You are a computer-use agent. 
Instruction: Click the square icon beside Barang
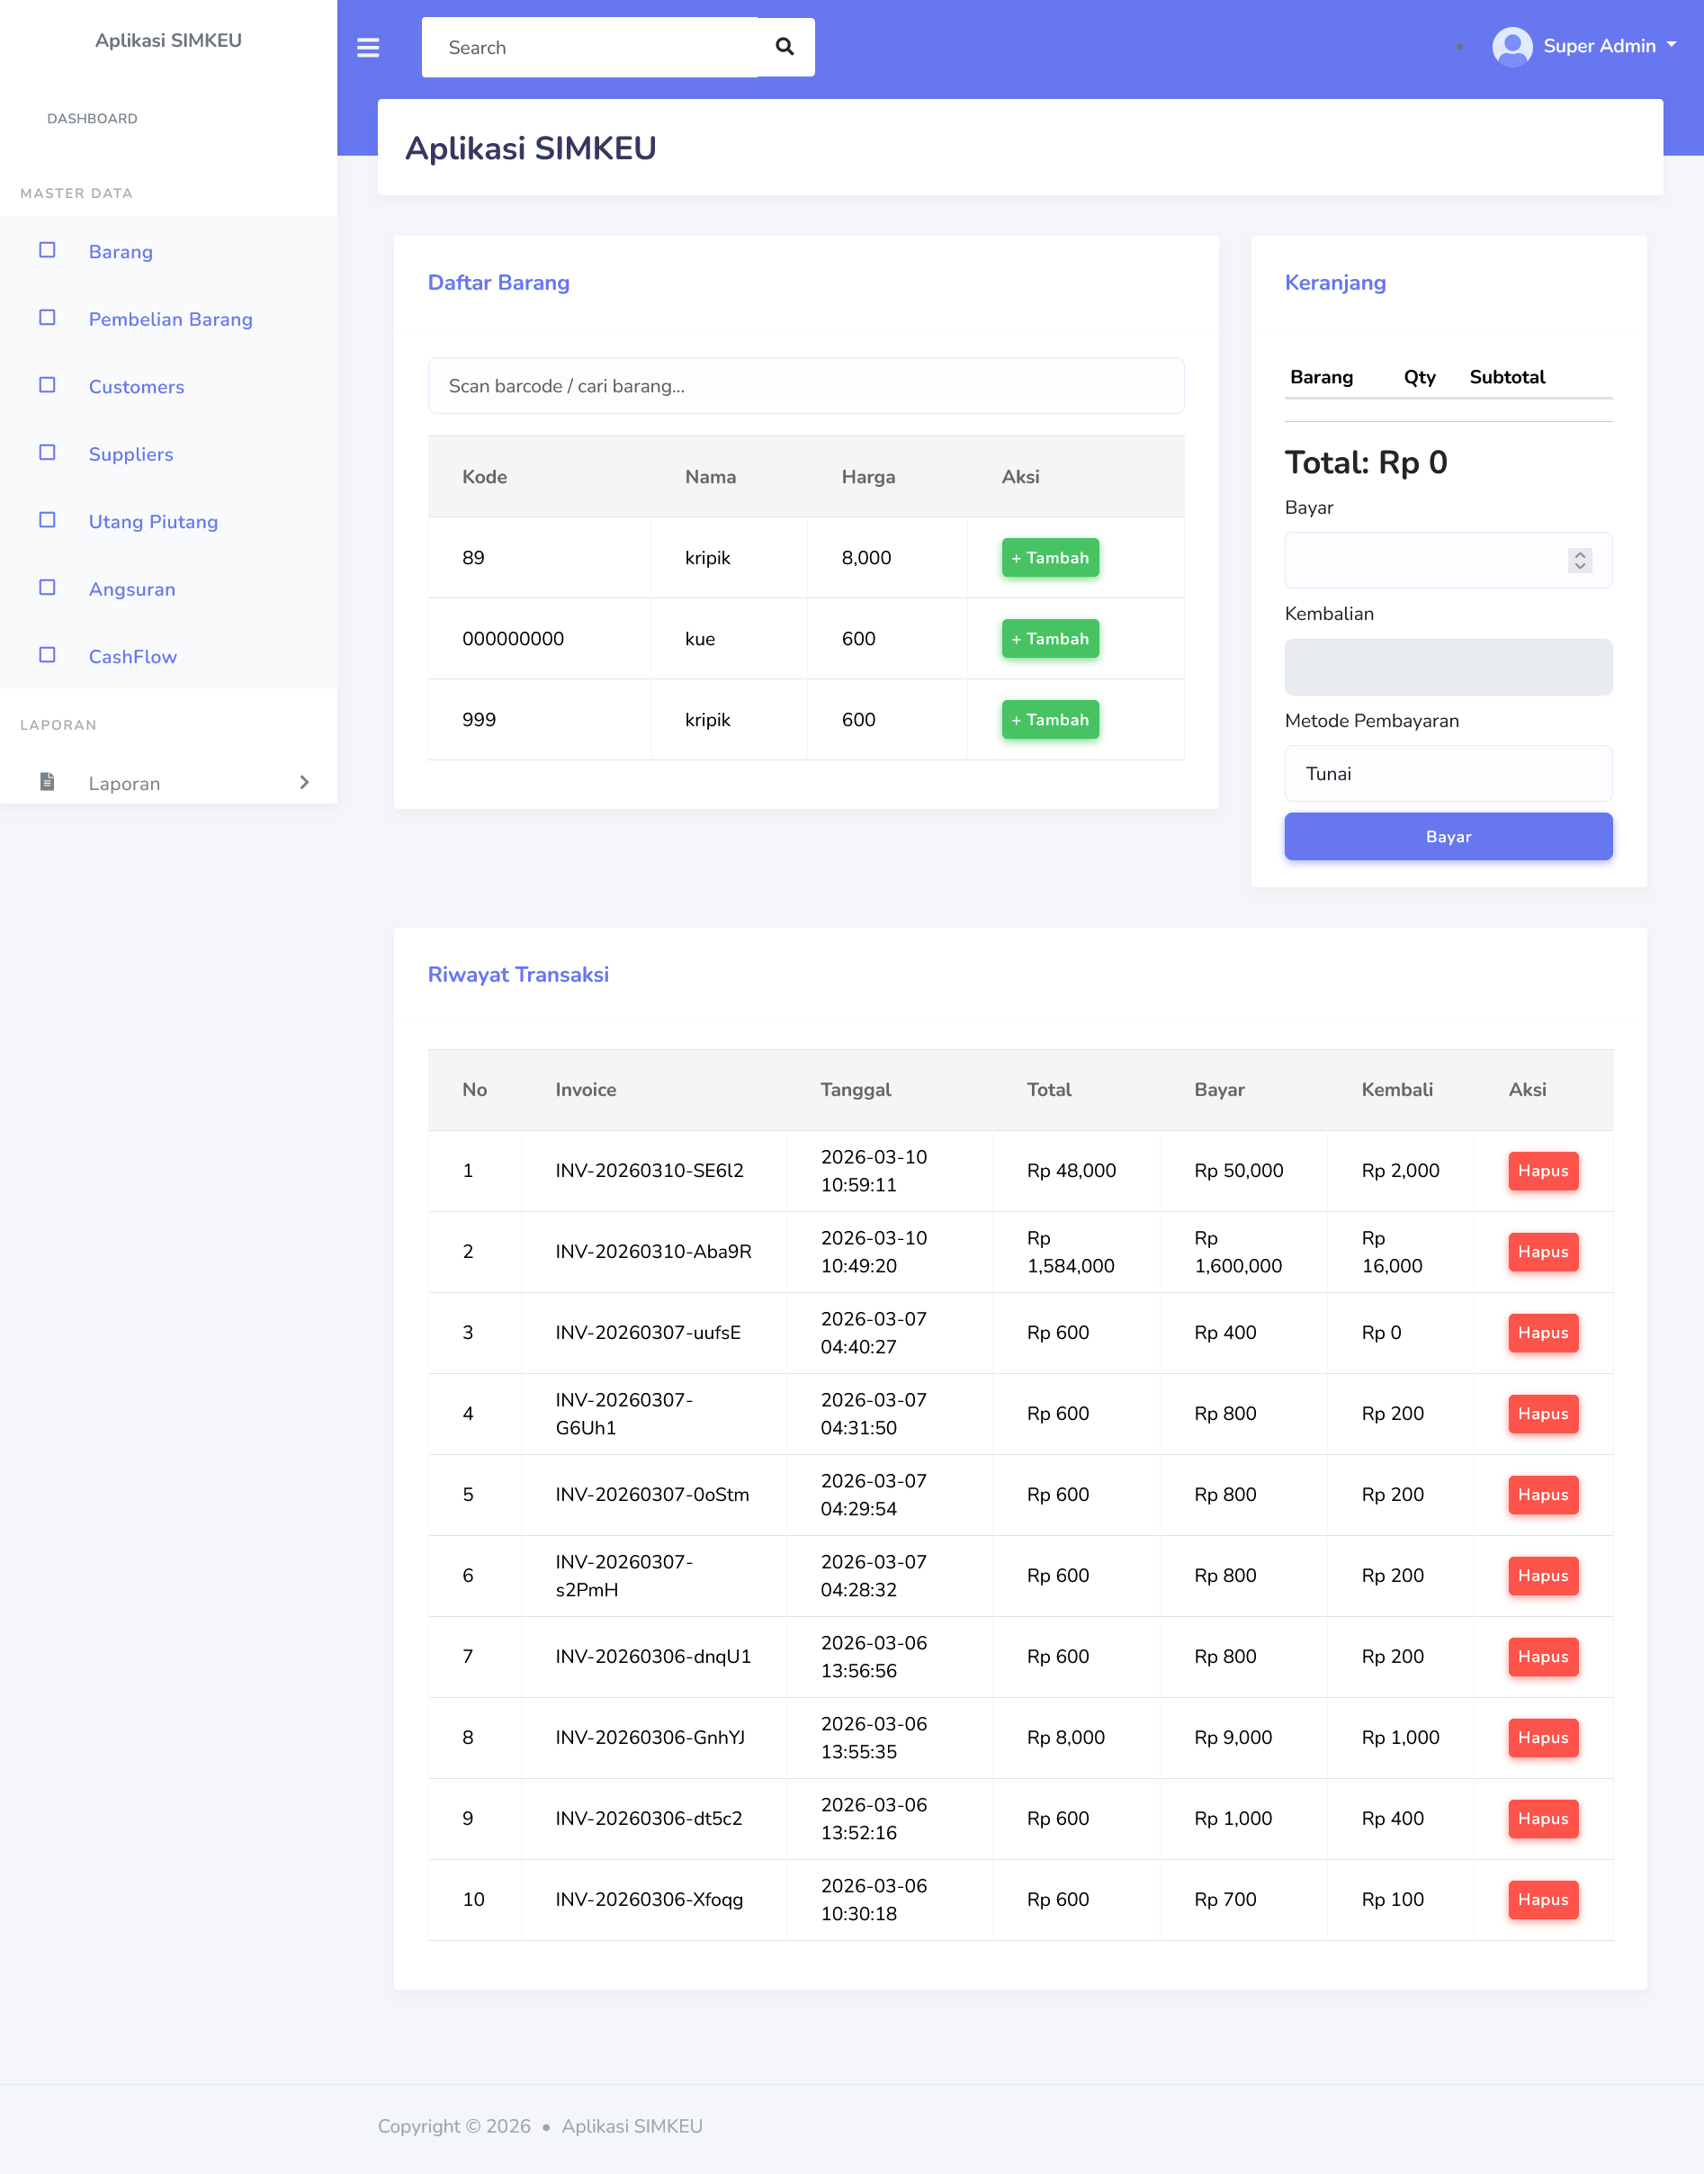47,250
